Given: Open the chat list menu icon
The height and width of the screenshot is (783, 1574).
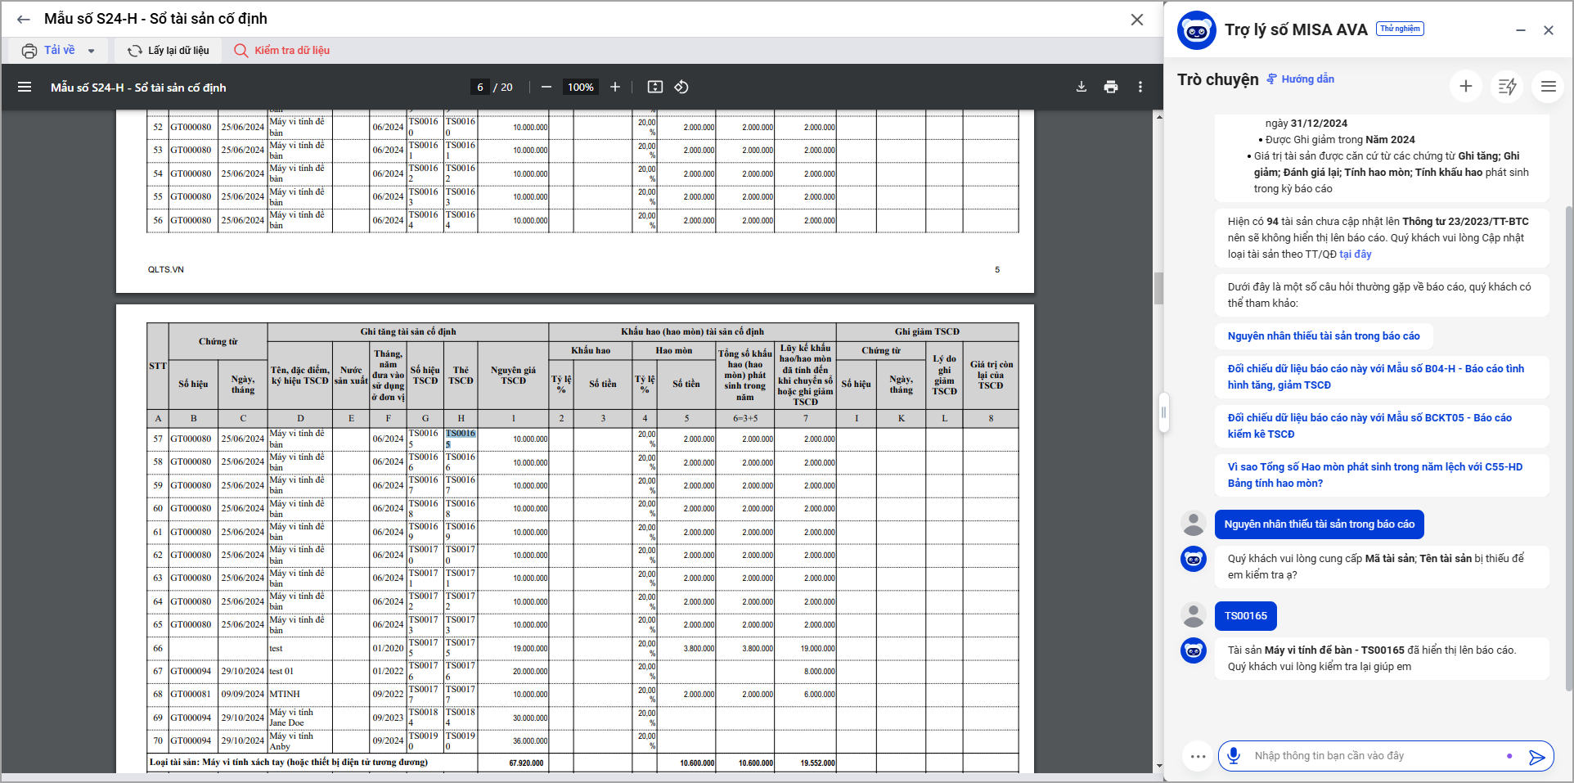Looking at the screenshot, I should [x=1549, y=86].
